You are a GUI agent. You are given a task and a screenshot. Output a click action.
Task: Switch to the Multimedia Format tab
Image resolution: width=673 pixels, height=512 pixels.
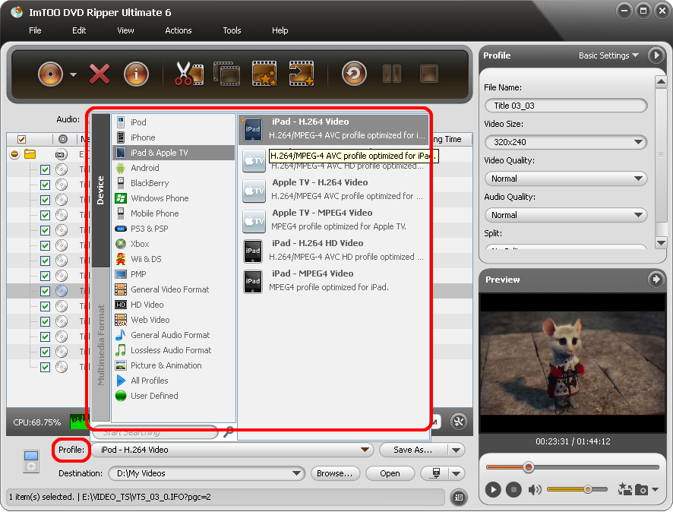(101, 345)
